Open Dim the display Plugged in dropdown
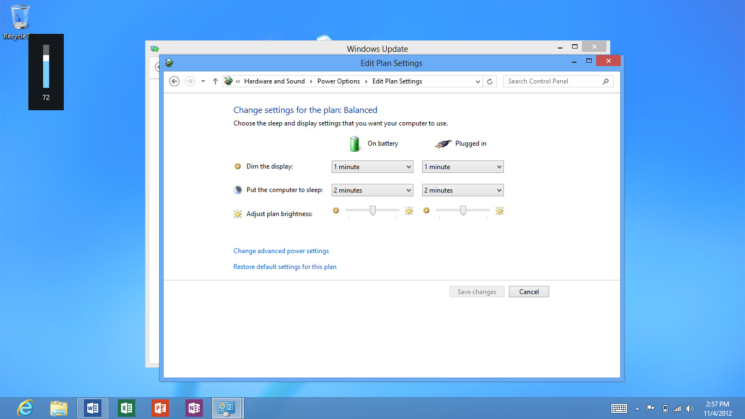This screenshot has height=419, width=745. 463,167
